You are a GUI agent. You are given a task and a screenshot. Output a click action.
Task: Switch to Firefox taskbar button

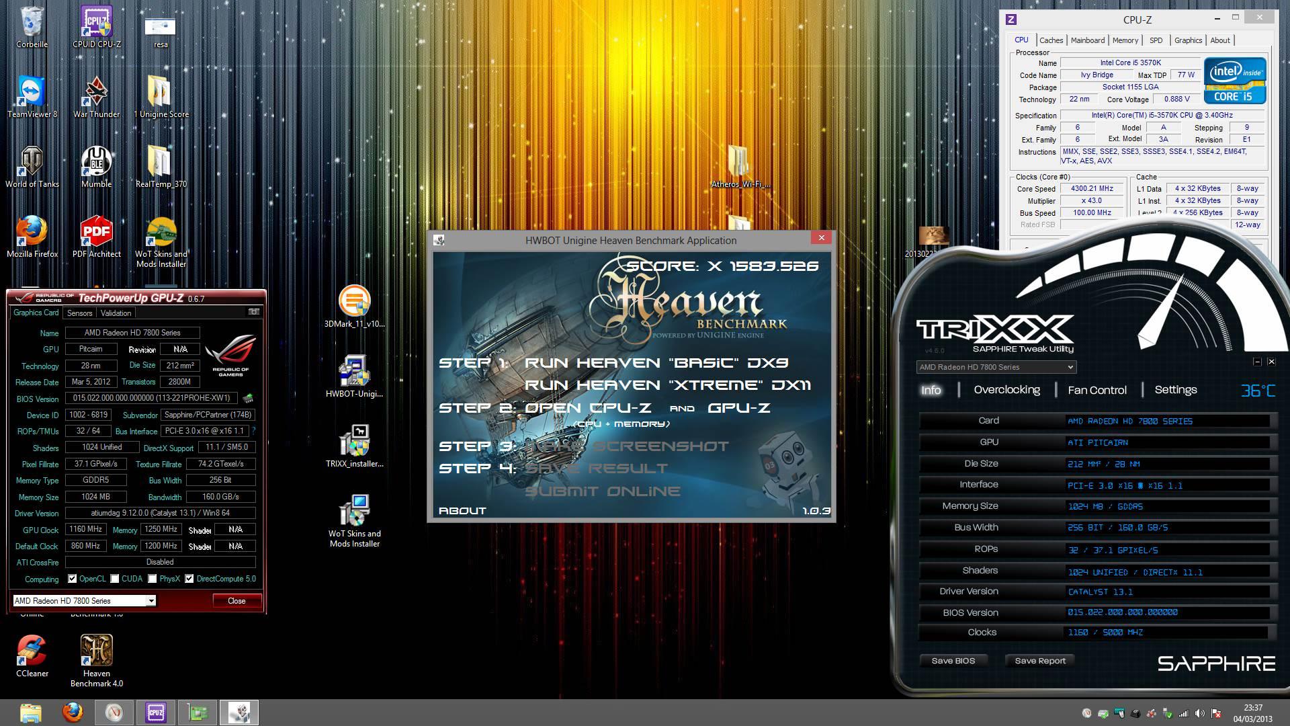[73, 713]
